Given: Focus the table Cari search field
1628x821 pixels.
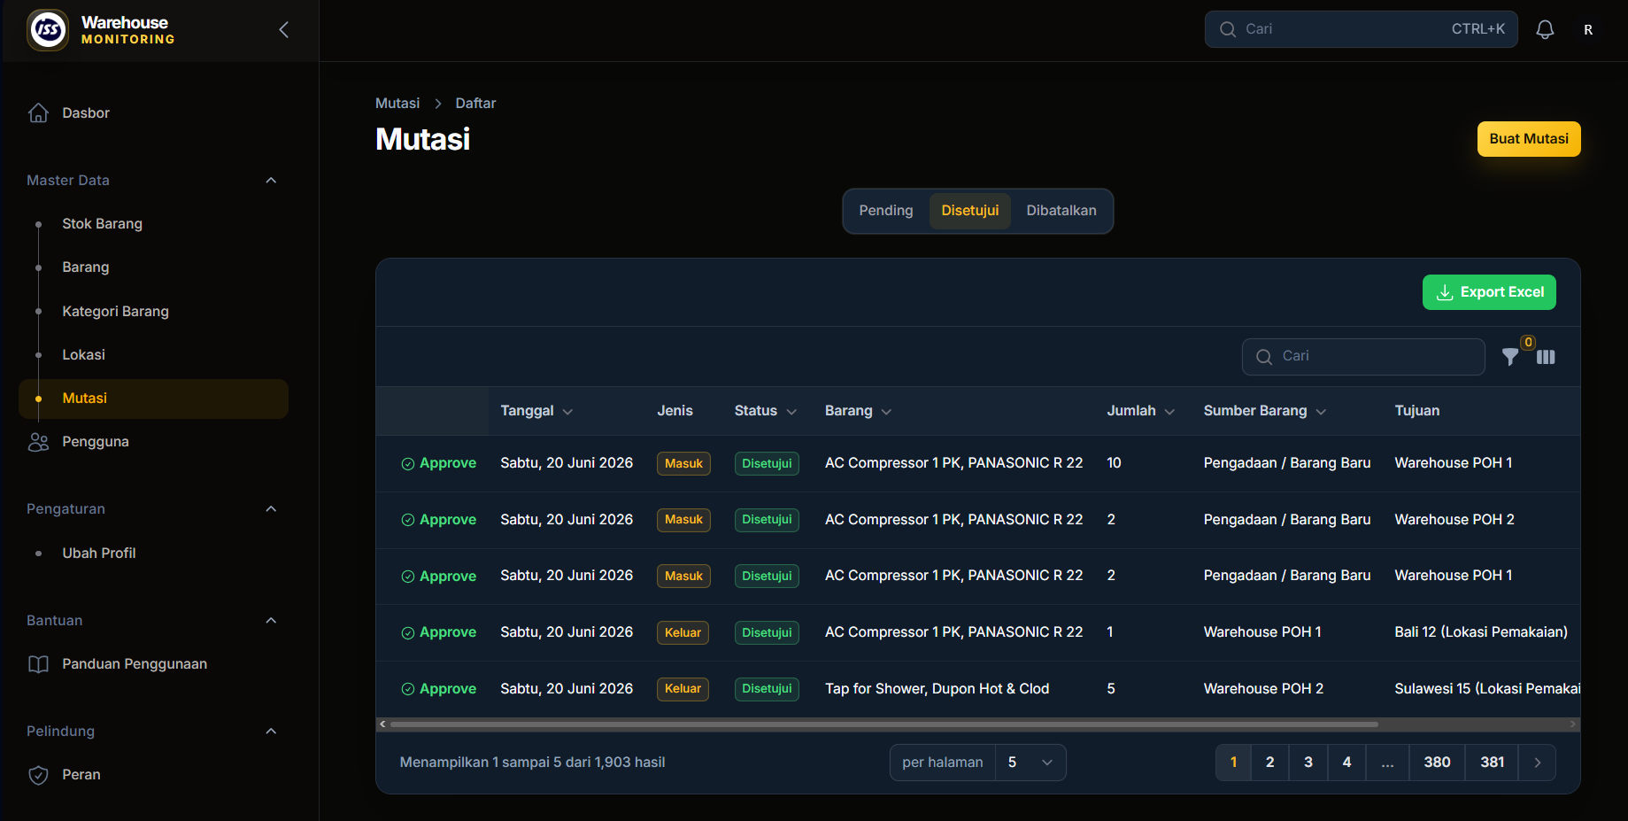Looking at the screenshot, I should 1363,356.
